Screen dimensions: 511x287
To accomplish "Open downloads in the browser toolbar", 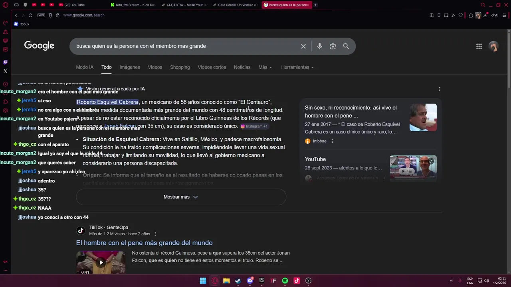I will click(x=486, y=15).
